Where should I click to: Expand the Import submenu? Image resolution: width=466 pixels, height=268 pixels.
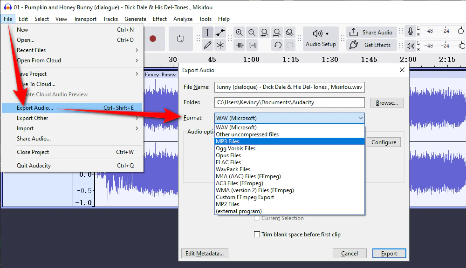(72, 128)
